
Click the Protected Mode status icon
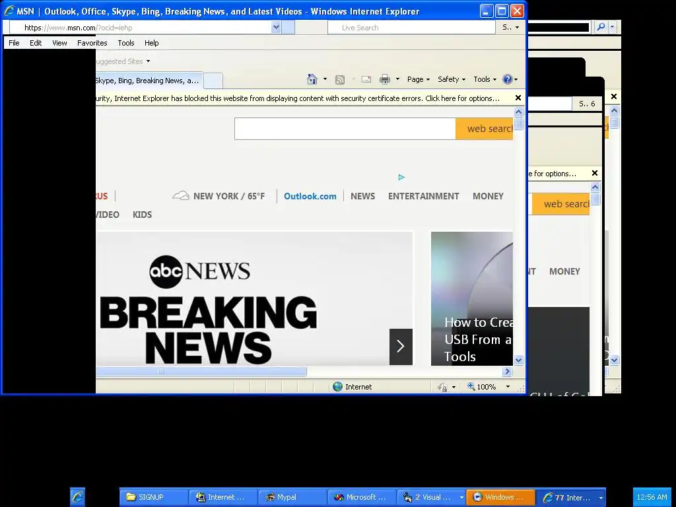[x=442, y=387]
